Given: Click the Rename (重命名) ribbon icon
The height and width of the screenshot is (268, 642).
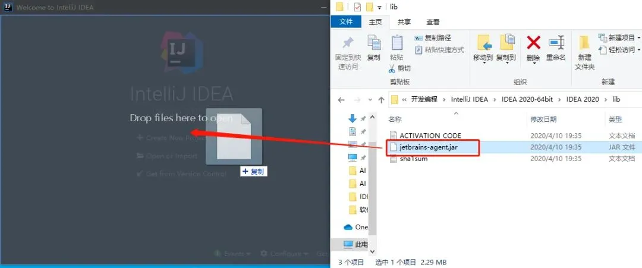Looking at the screenshot, I should click(556, 42).
